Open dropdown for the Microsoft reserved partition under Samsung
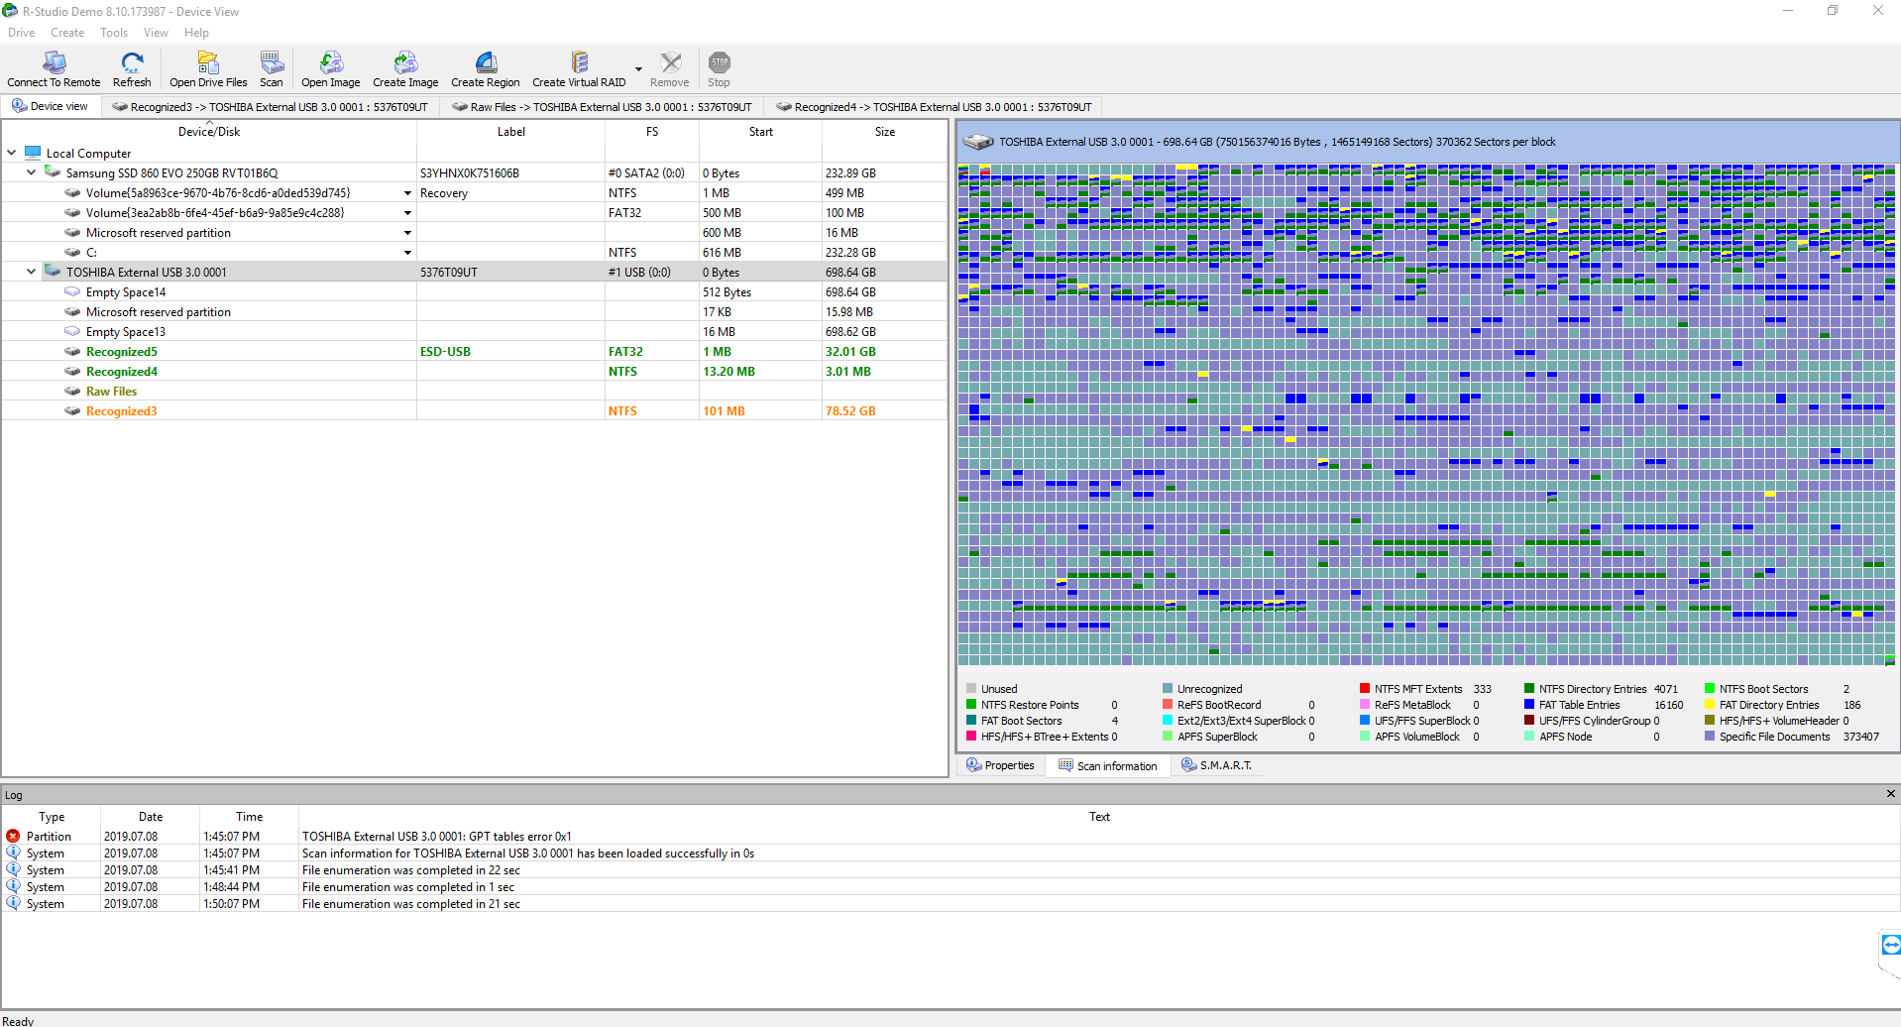1901x1027 pixels. click(x=407, y=233)
